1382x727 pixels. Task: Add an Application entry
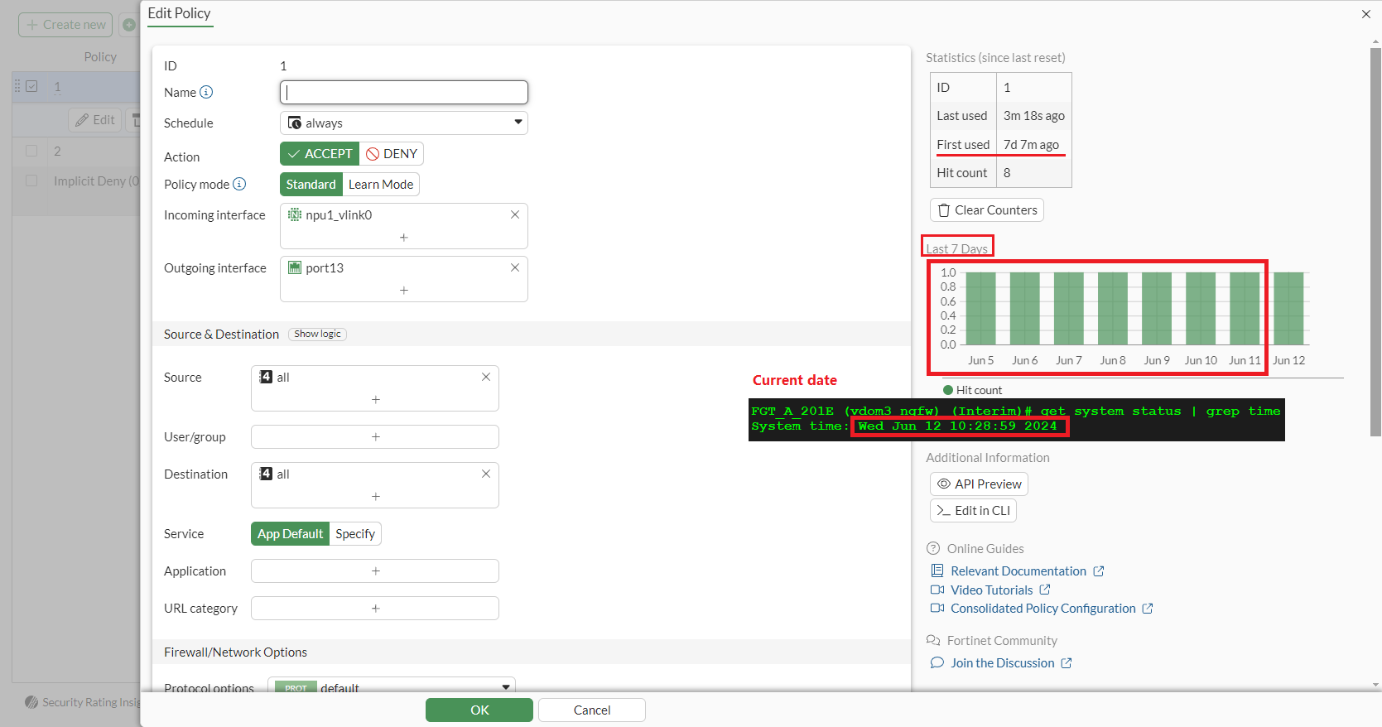coord(375,571)
